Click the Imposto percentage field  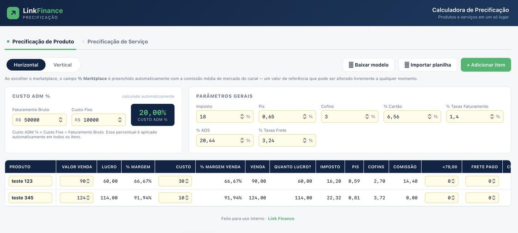pos(225,117)
